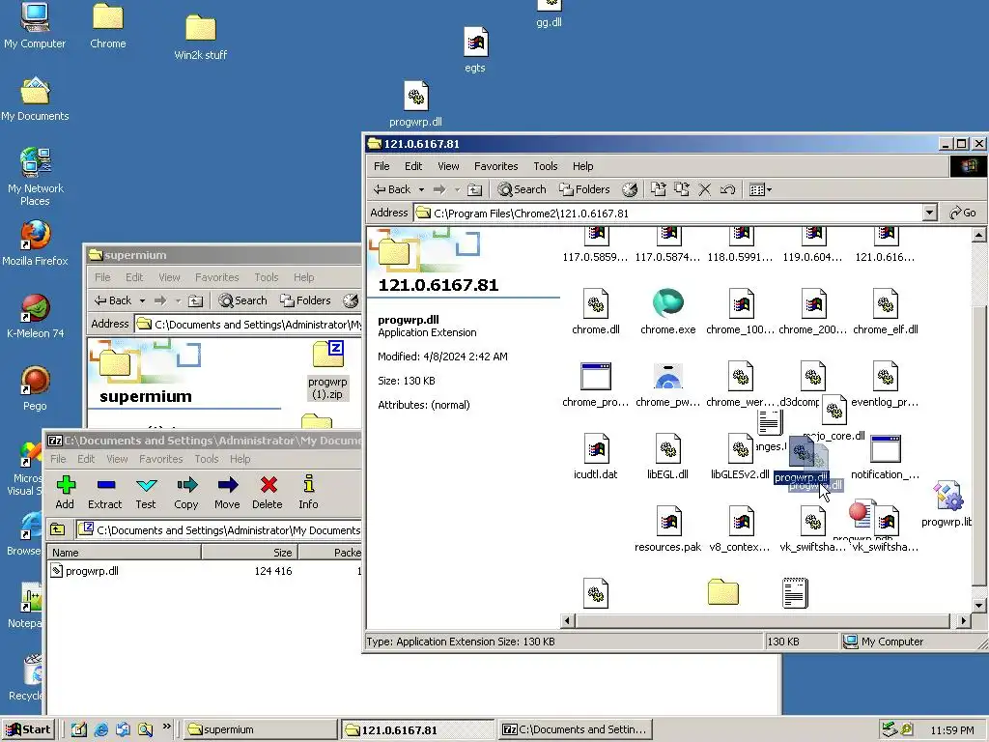Click the path field in 7-Zip
Image resolution: width=989 pixels, height=742 pixels.
coord(219,530)
